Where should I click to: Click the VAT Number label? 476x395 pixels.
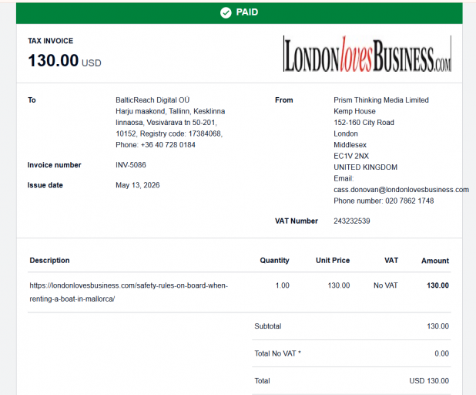pos(297,221)
